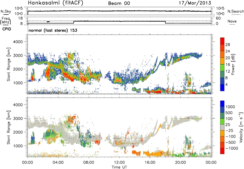The width and height of the screenshot is (244, 169).
Task: Pick the red top segment of Power colorbar
Action: (222, 41)
